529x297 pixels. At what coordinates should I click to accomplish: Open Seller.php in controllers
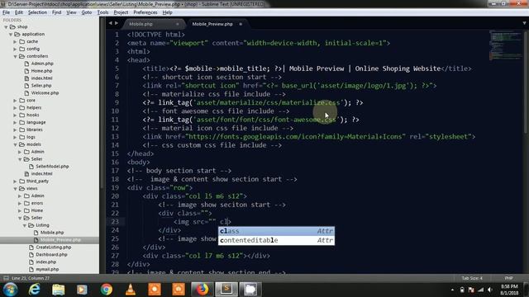pyautogui.click(x=41, y=86)
